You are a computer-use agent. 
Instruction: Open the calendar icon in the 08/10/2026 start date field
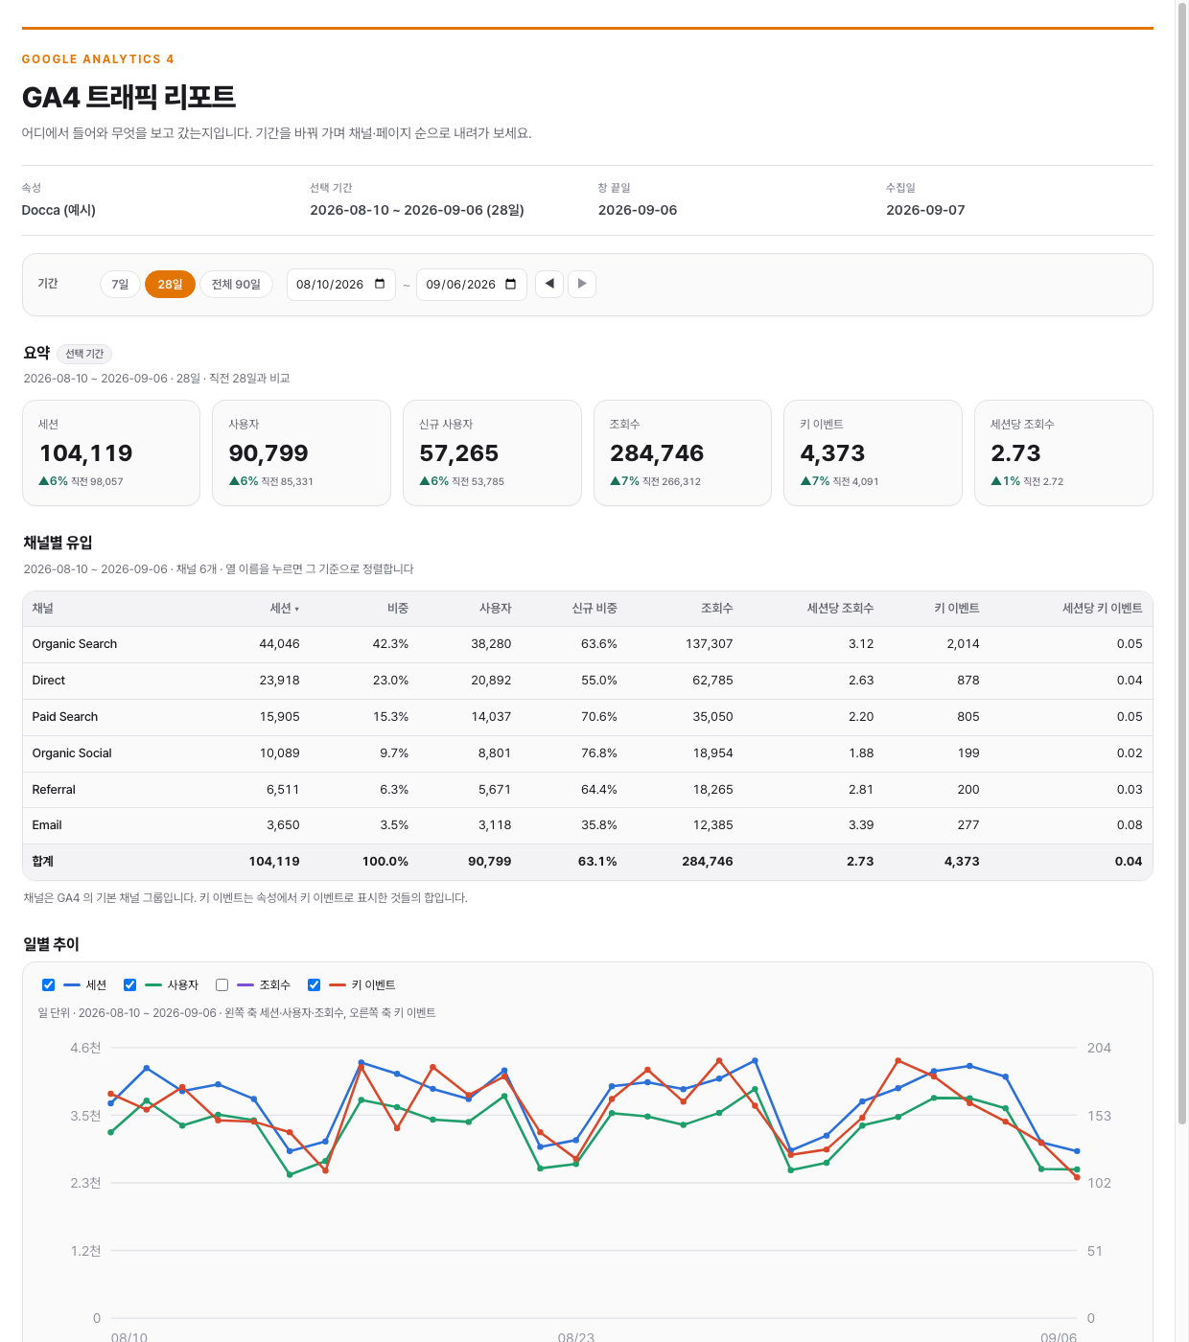click(x=380, y=284)
